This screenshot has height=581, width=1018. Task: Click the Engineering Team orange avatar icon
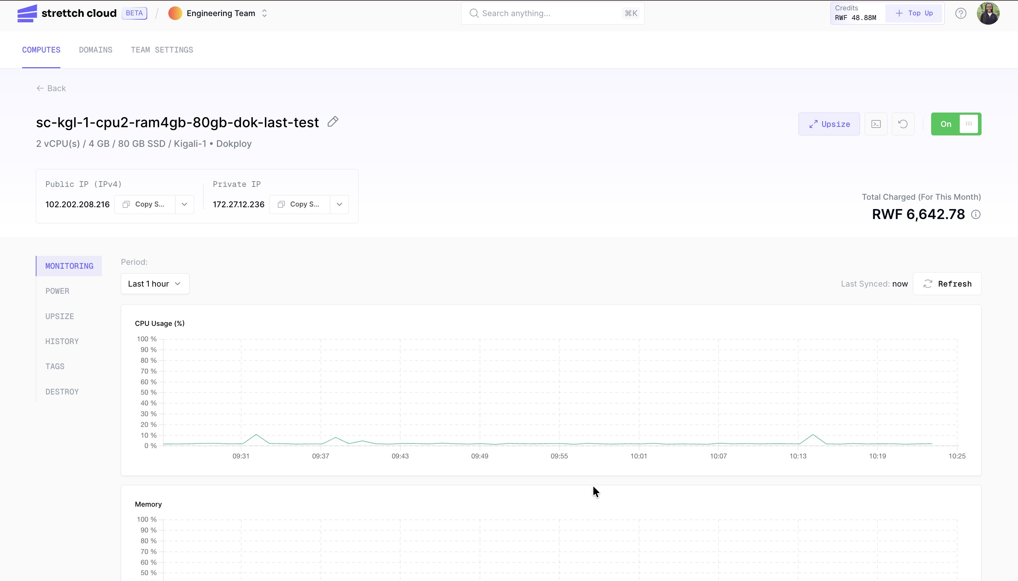tap(175, 13)
